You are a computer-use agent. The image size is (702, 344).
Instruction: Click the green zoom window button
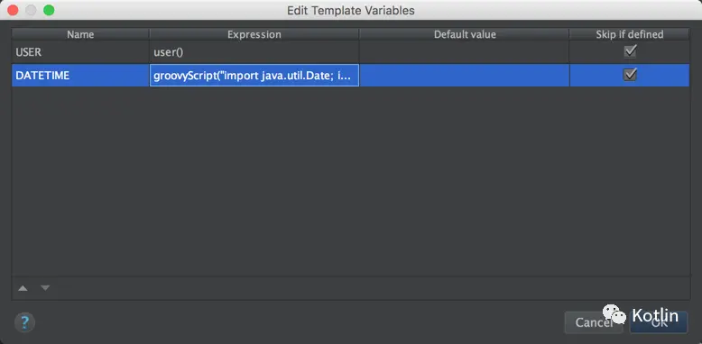click(49, 10)
